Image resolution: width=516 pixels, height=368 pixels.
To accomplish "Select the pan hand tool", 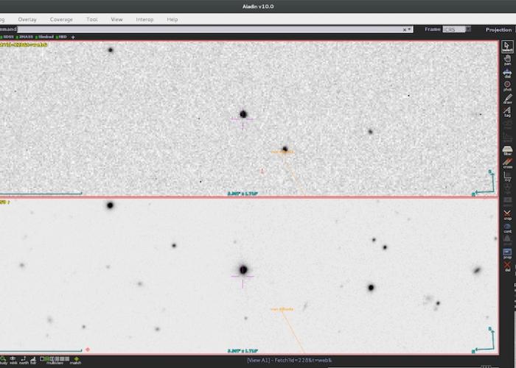I will pyautogui.click(x=507, y=60).
